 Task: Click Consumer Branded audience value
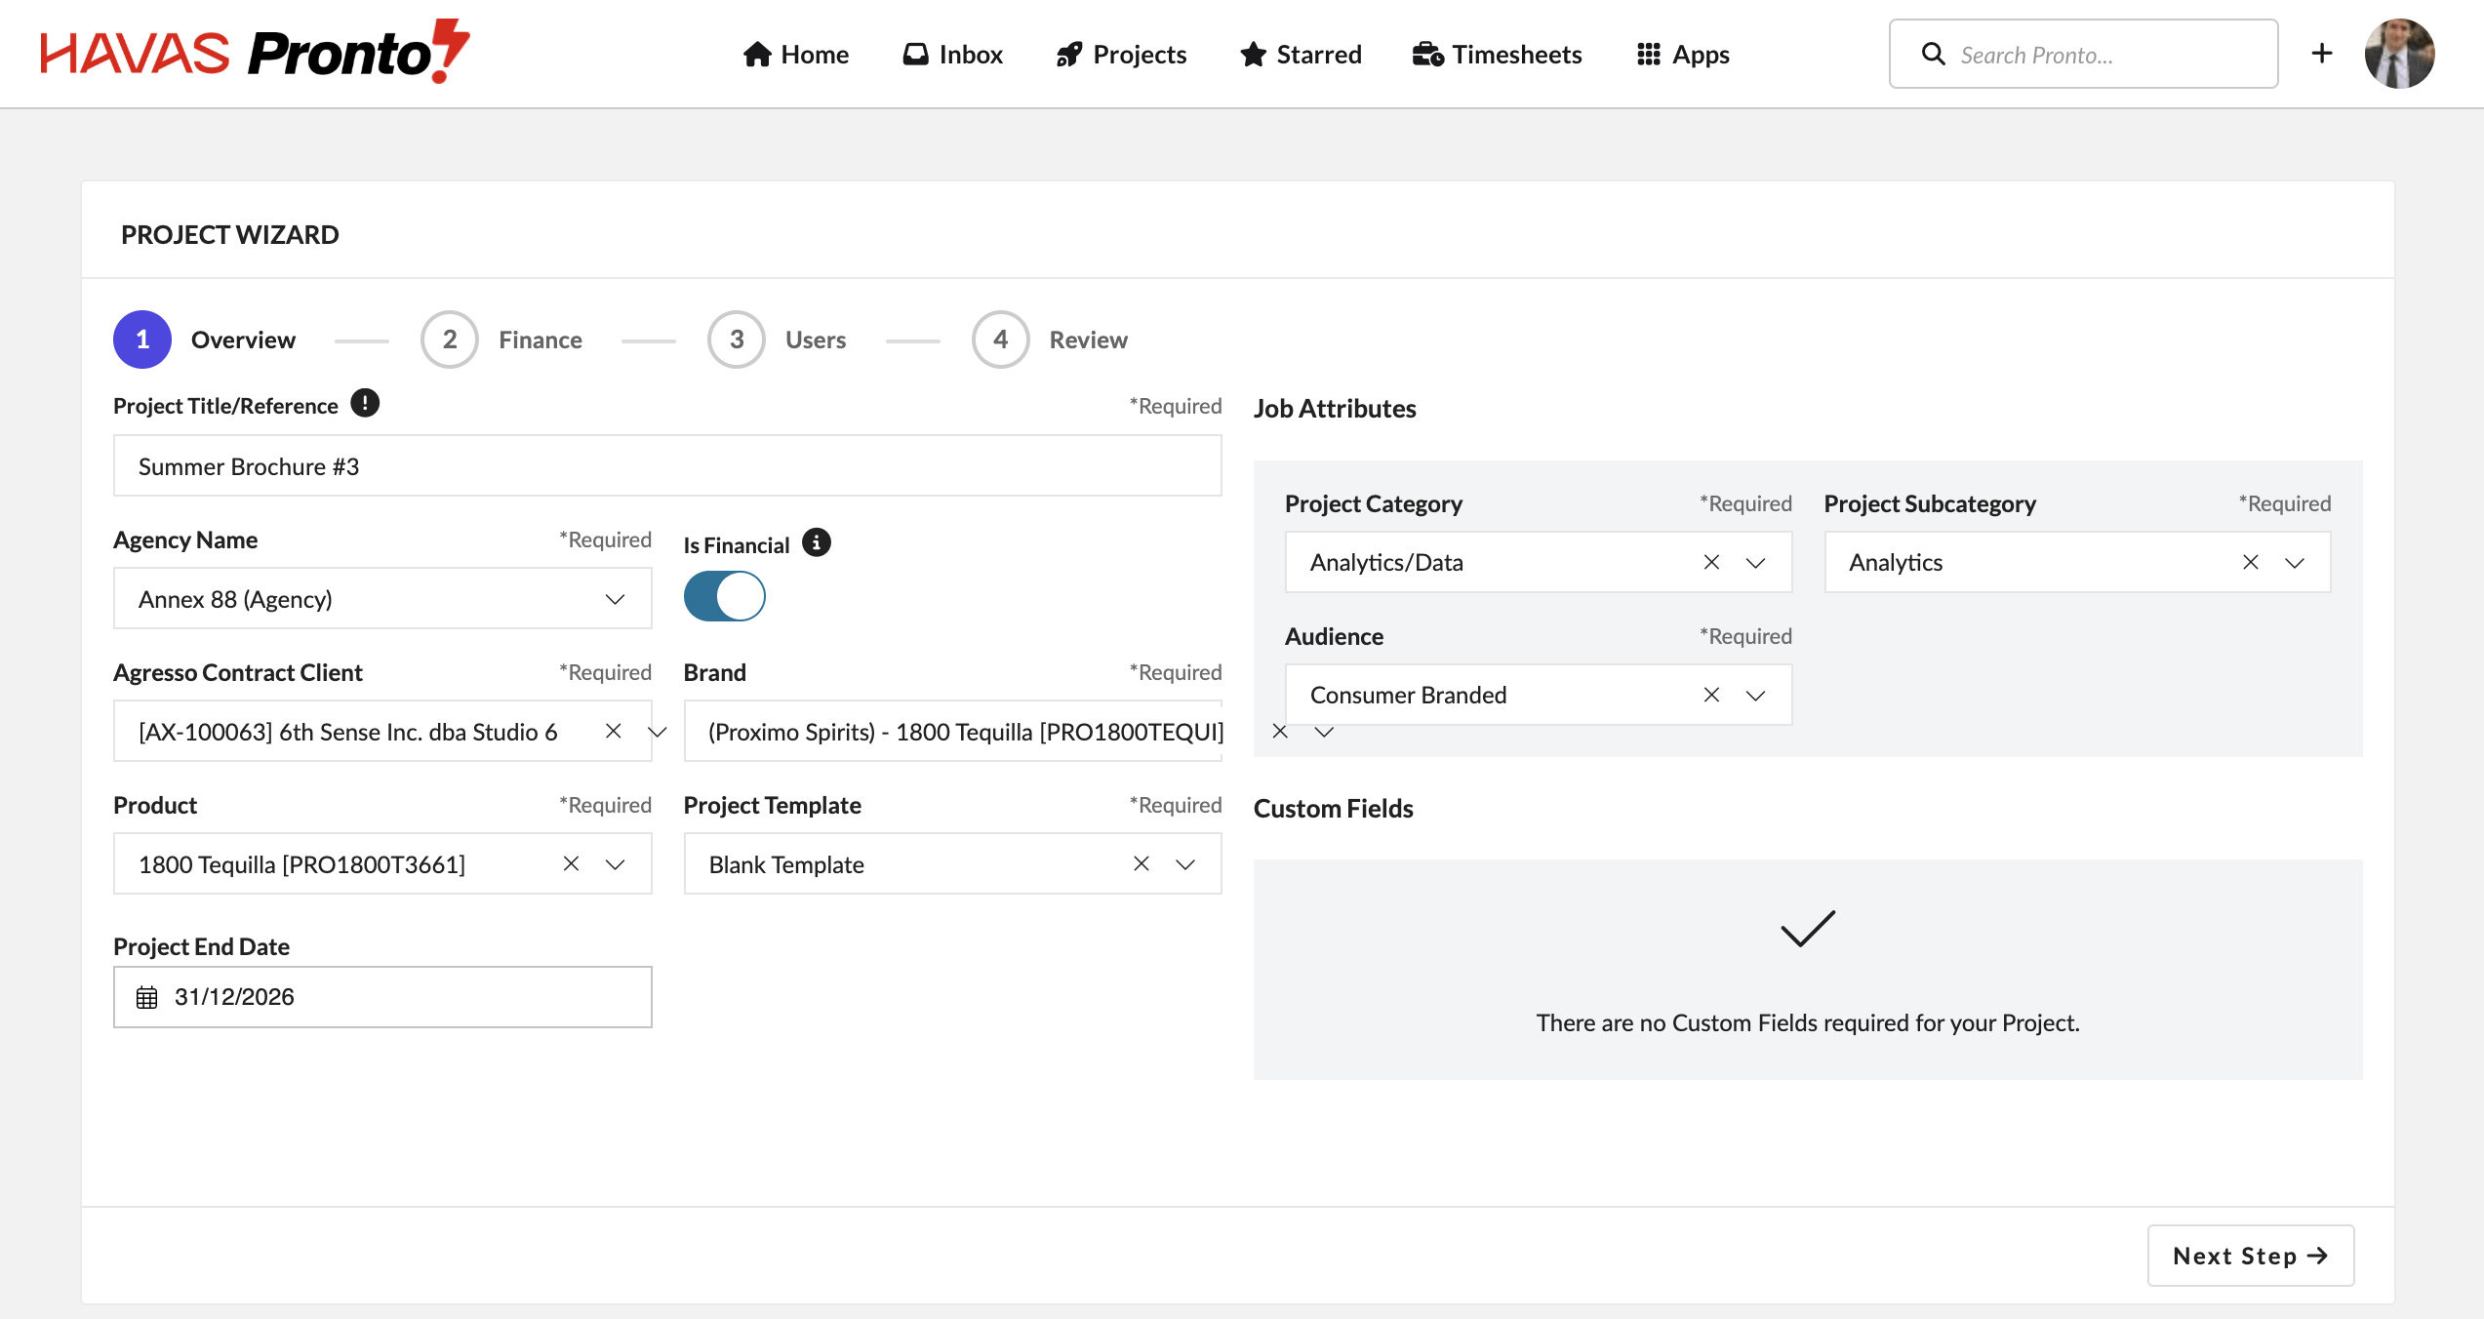click(x=1408, y=695)
